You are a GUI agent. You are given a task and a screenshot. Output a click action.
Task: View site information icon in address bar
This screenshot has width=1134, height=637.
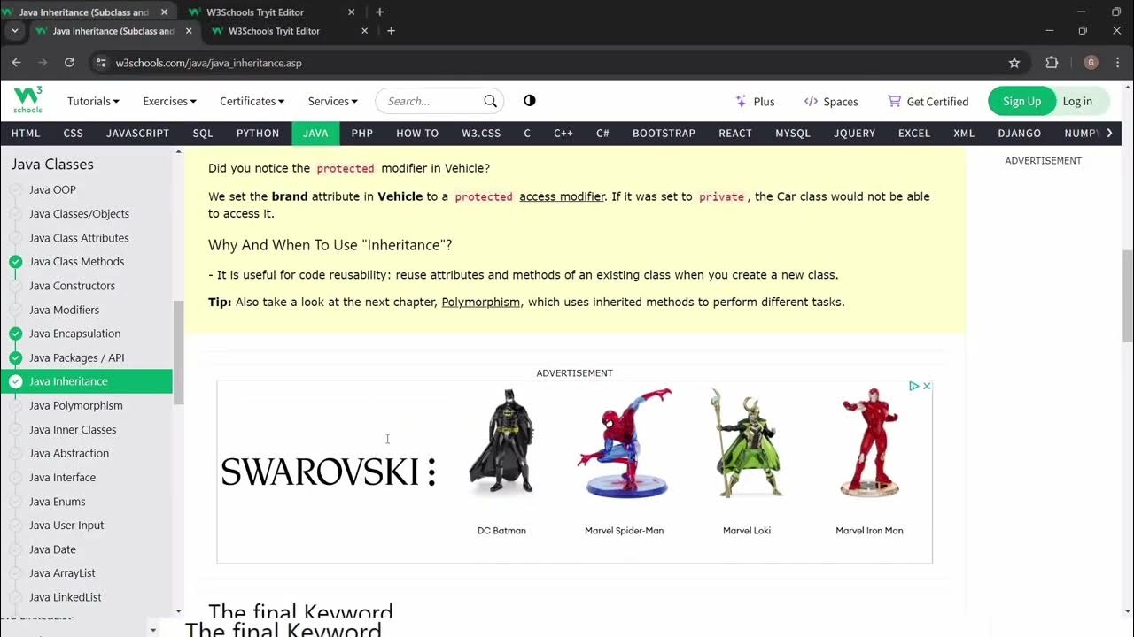point(101,63)
